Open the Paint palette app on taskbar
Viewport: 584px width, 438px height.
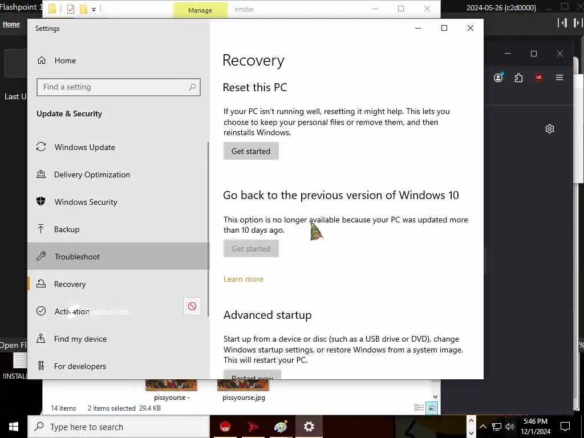coord(281,427)
